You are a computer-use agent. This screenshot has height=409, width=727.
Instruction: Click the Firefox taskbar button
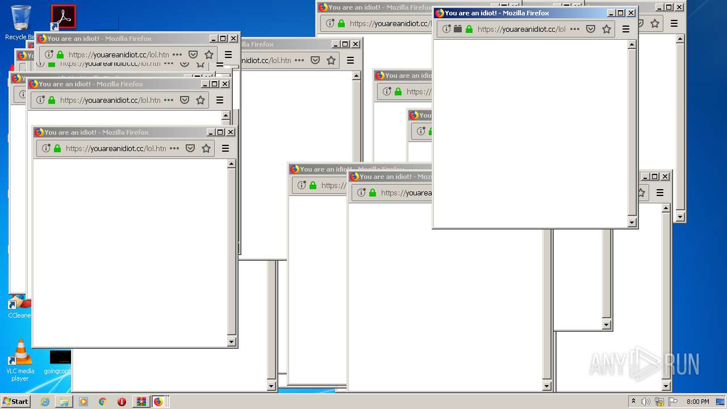[158, 402]
